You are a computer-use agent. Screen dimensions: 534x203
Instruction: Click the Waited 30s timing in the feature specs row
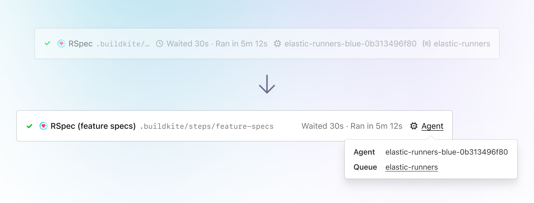tap(322, 126)
